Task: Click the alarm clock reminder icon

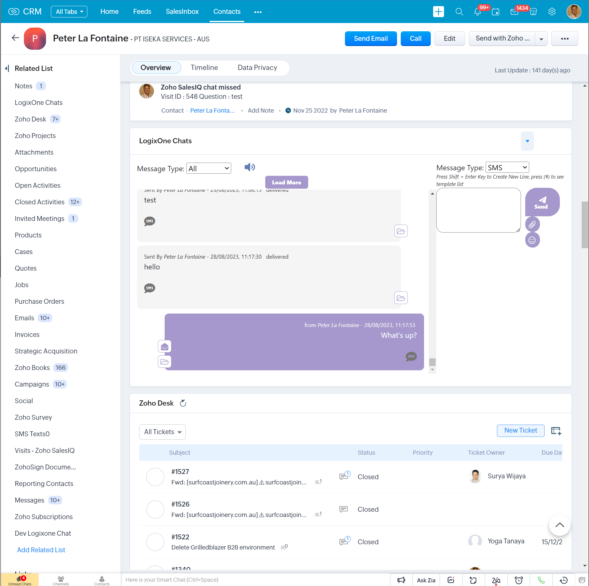Action: [518, 580]
